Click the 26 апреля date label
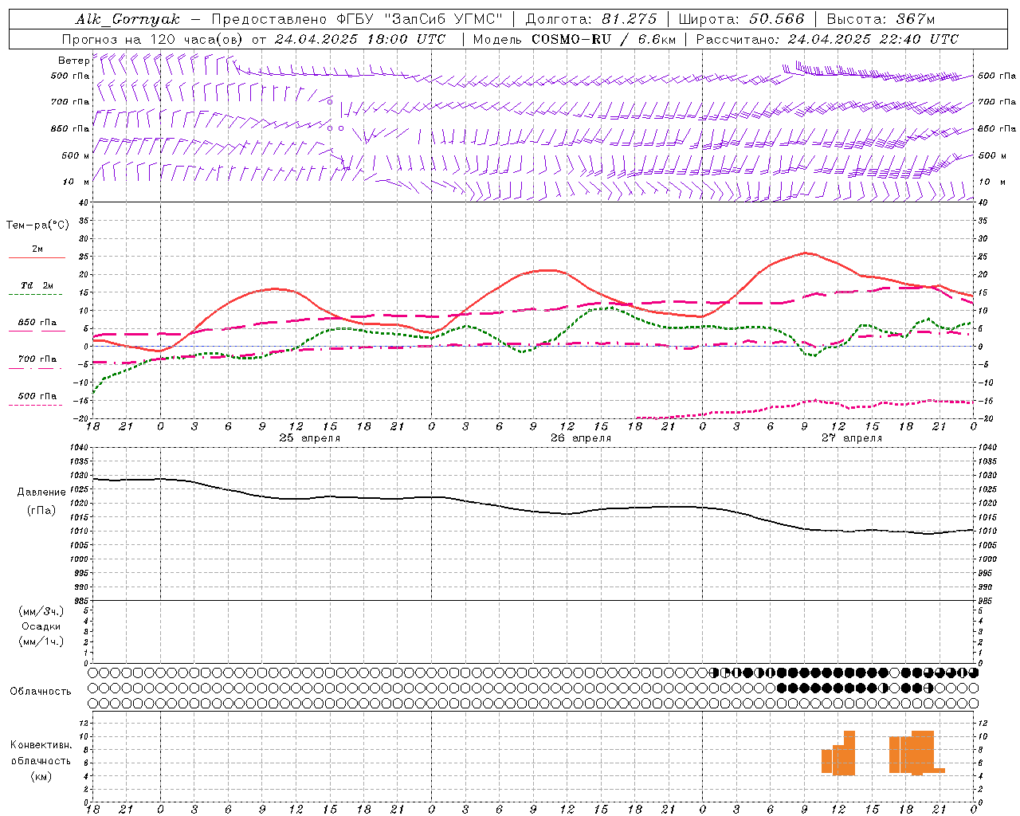The image size is (1020, 816). [x=581, y=438]
